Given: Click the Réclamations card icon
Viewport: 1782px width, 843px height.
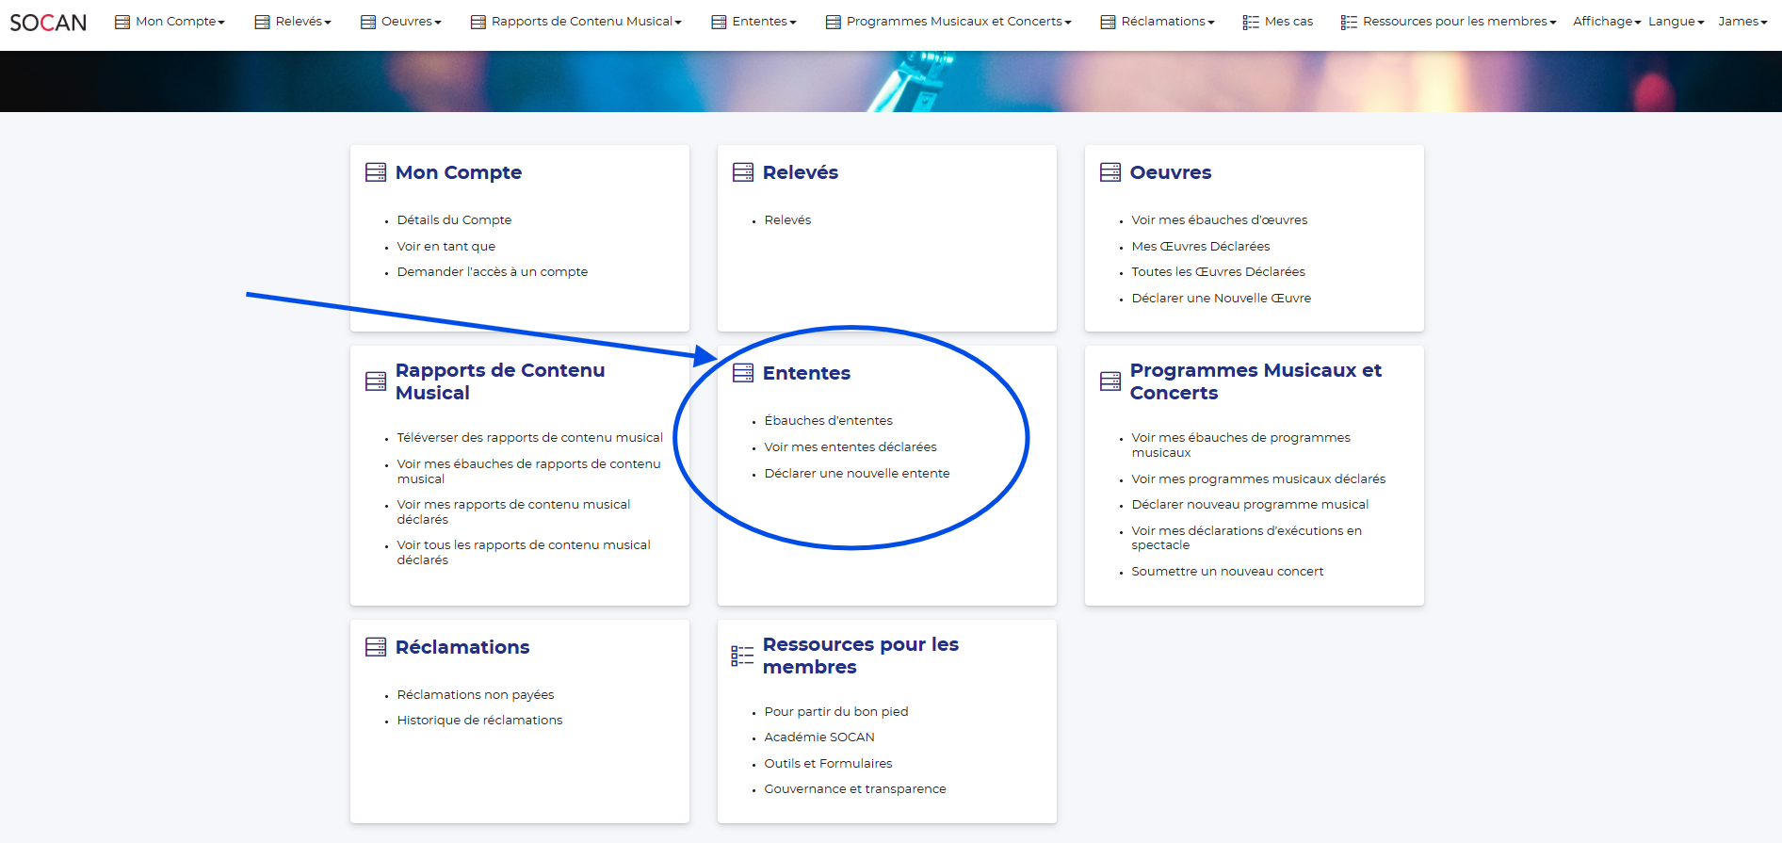Looking at the screenshot, I should [376, 647].
